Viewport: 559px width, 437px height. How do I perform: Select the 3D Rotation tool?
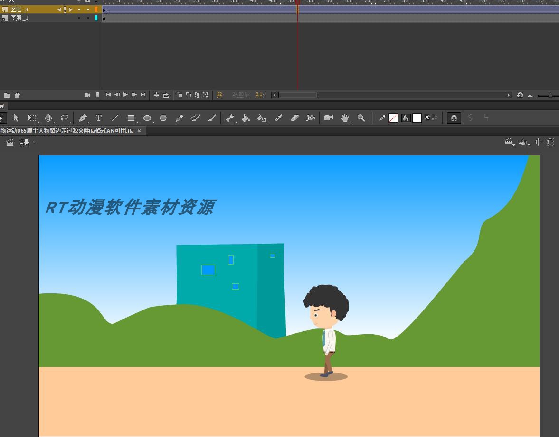pyautogui.click(x=48, y=118)
